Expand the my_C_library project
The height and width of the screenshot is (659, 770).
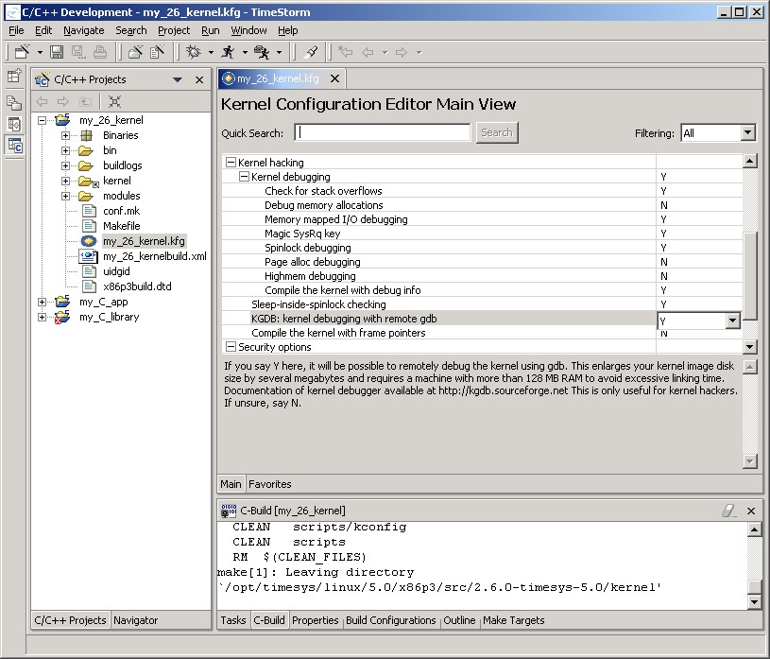tap(43, 317)
